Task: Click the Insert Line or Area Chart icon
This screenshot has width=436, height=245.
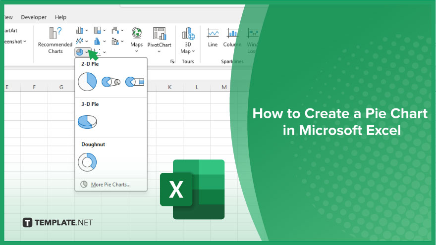Action: [x=80, y=41]
